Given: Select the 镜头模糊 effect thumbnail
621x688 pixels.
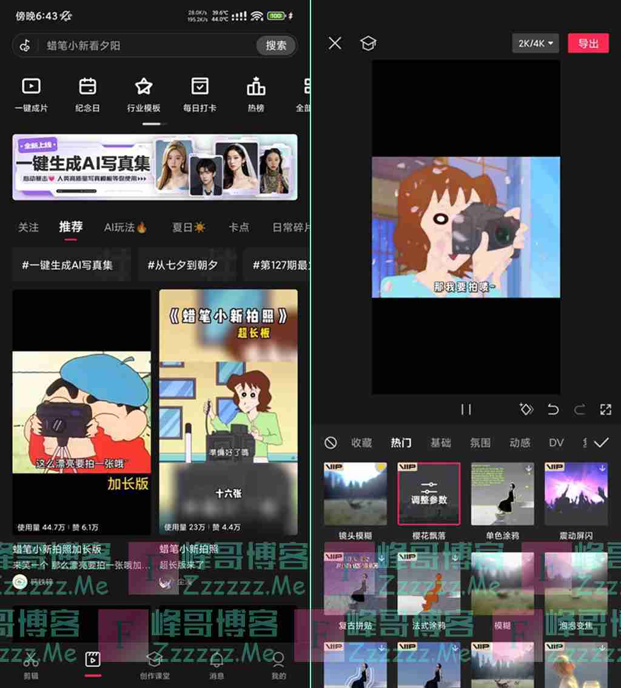Looking at the screenshot, I should coord(355,493).
